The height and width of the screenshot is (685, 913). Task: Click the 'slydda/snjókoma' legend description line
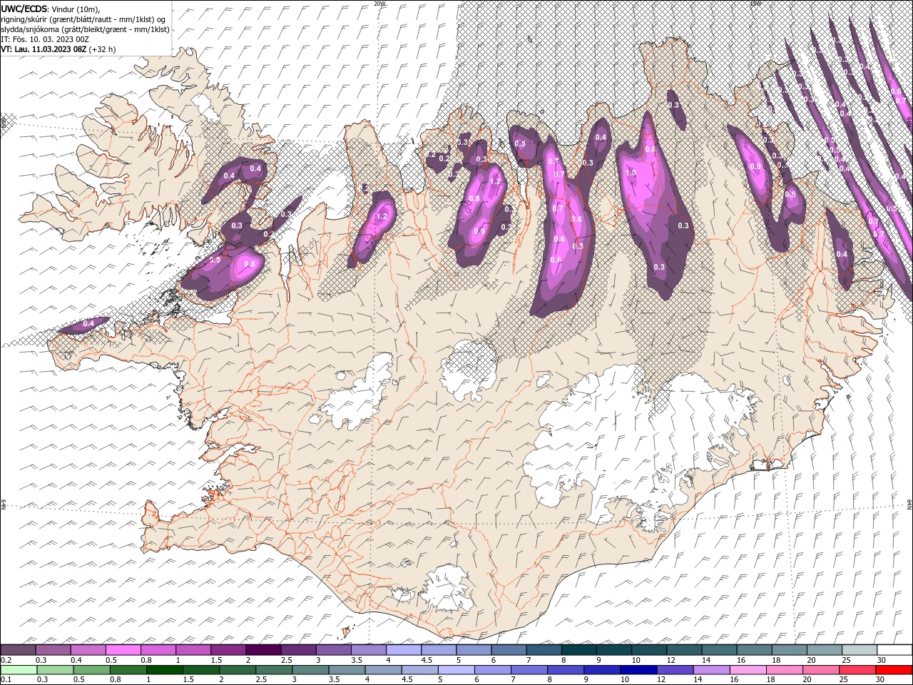pos(85,29)
